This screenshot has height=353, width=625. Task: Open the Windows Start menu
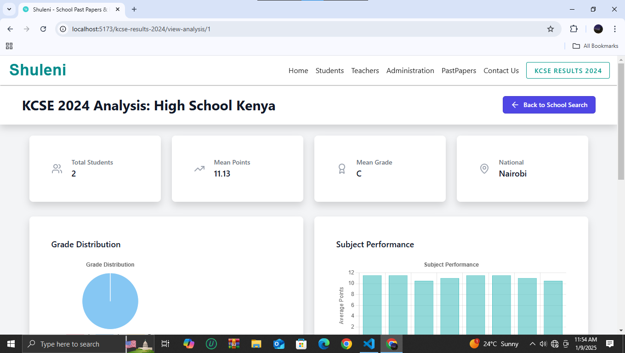click(x=11, y=344)
